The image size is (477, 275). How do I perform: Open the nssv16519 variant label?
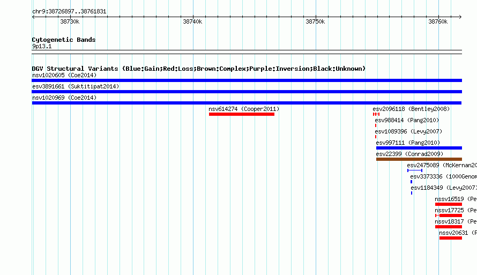tap(456, 199)
